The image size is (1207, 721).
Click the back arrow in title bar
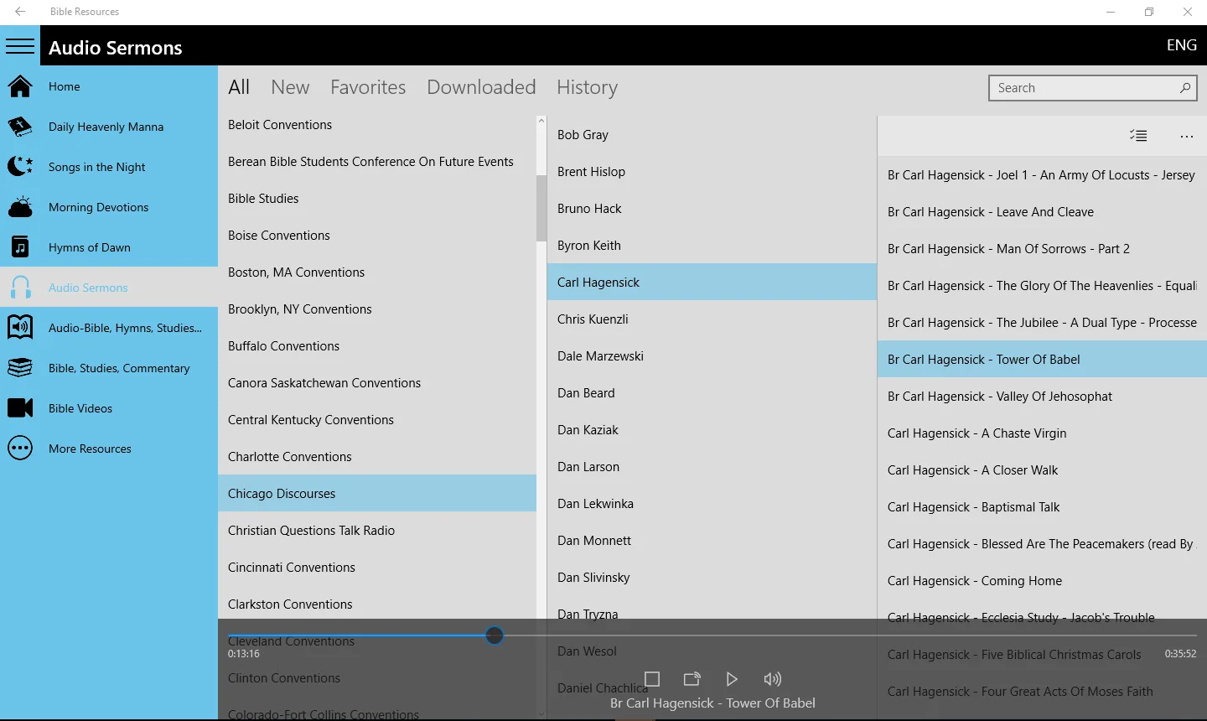[20, 12]
